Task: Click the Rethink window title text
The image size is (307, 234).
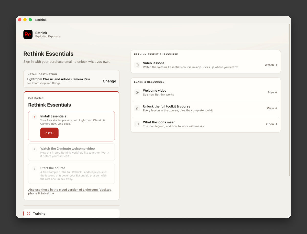Action: [41, 20]
